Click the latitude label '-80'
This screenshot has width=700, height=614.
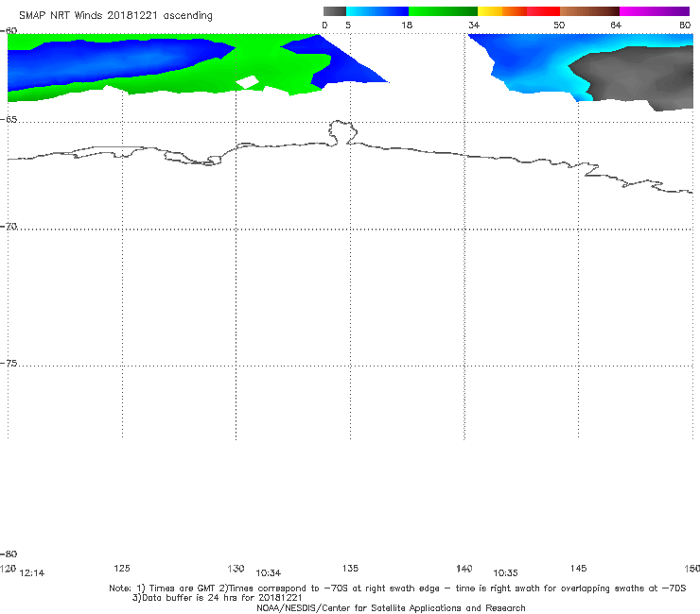pyautogui.click(x=9, y=554)
